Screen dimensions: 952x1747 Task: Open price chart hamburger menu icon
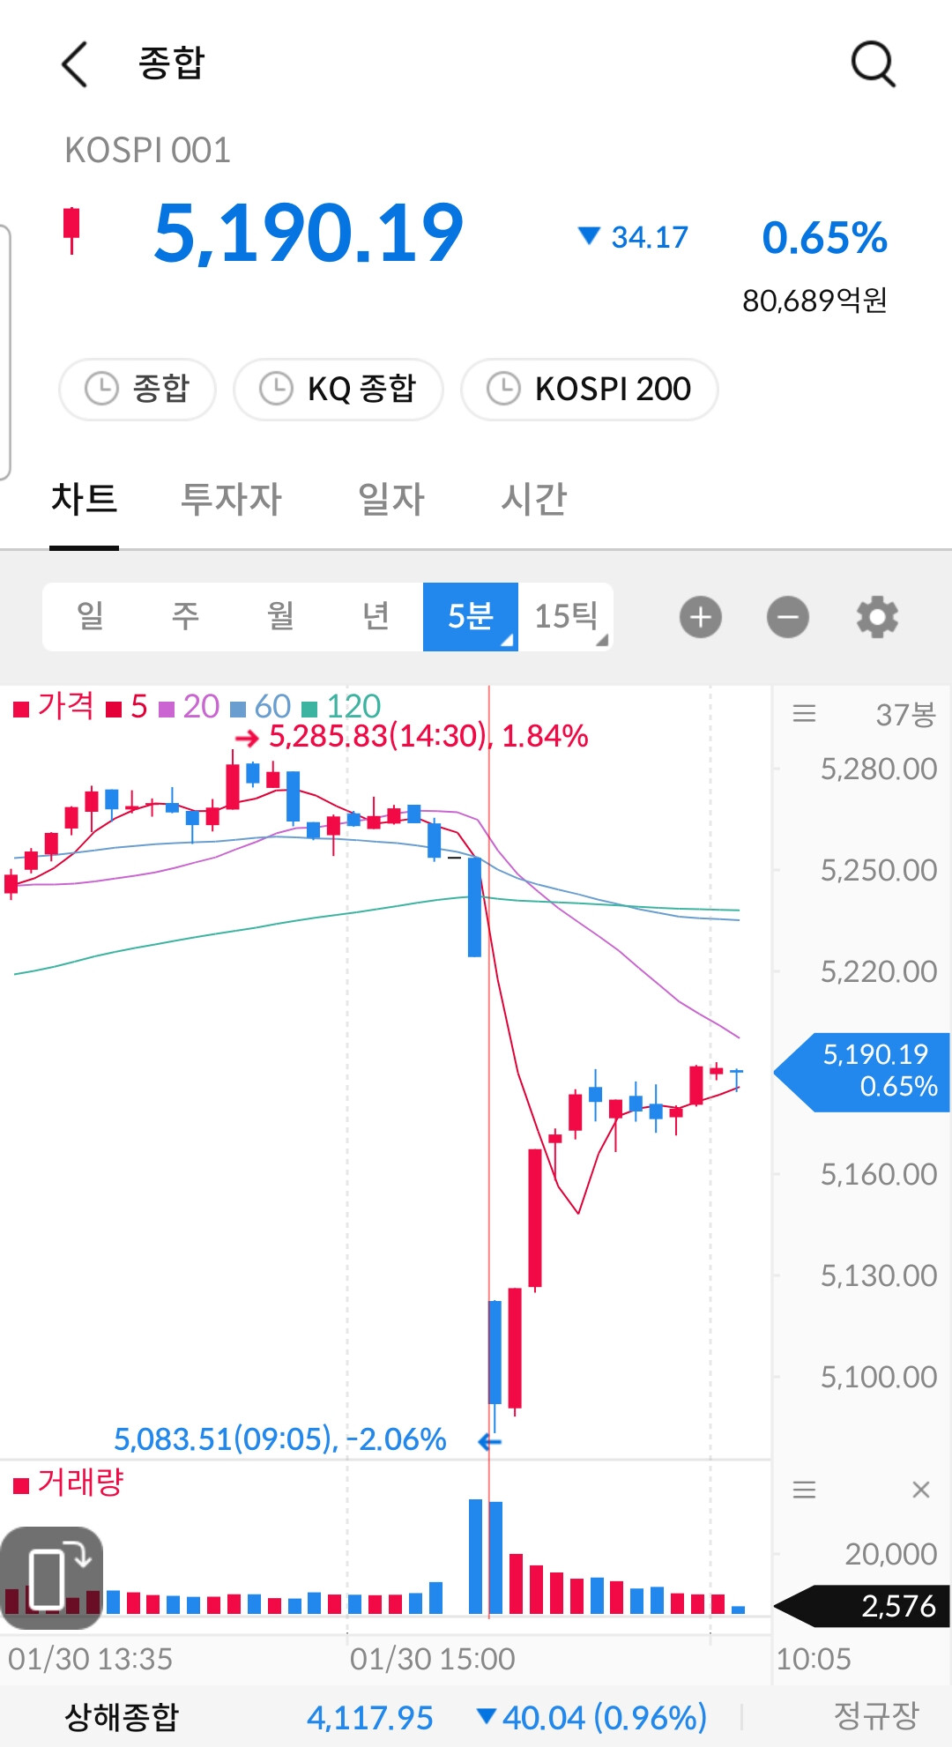804,713
